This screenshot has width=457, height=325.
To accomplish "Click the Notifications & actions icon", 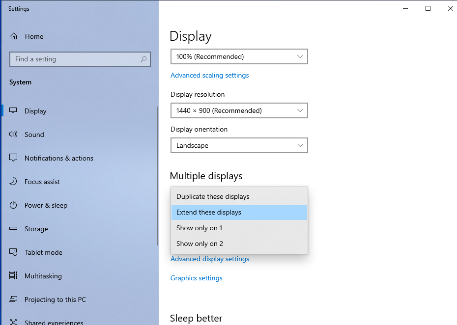I will [14, 158].
